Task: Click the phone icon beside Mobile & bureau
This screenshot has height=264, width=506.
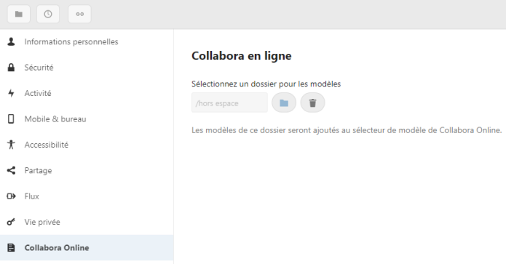Action: pos(12,119)
